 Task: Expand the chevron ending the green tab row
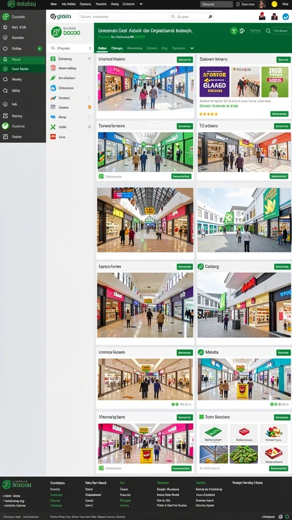(192, 48)
